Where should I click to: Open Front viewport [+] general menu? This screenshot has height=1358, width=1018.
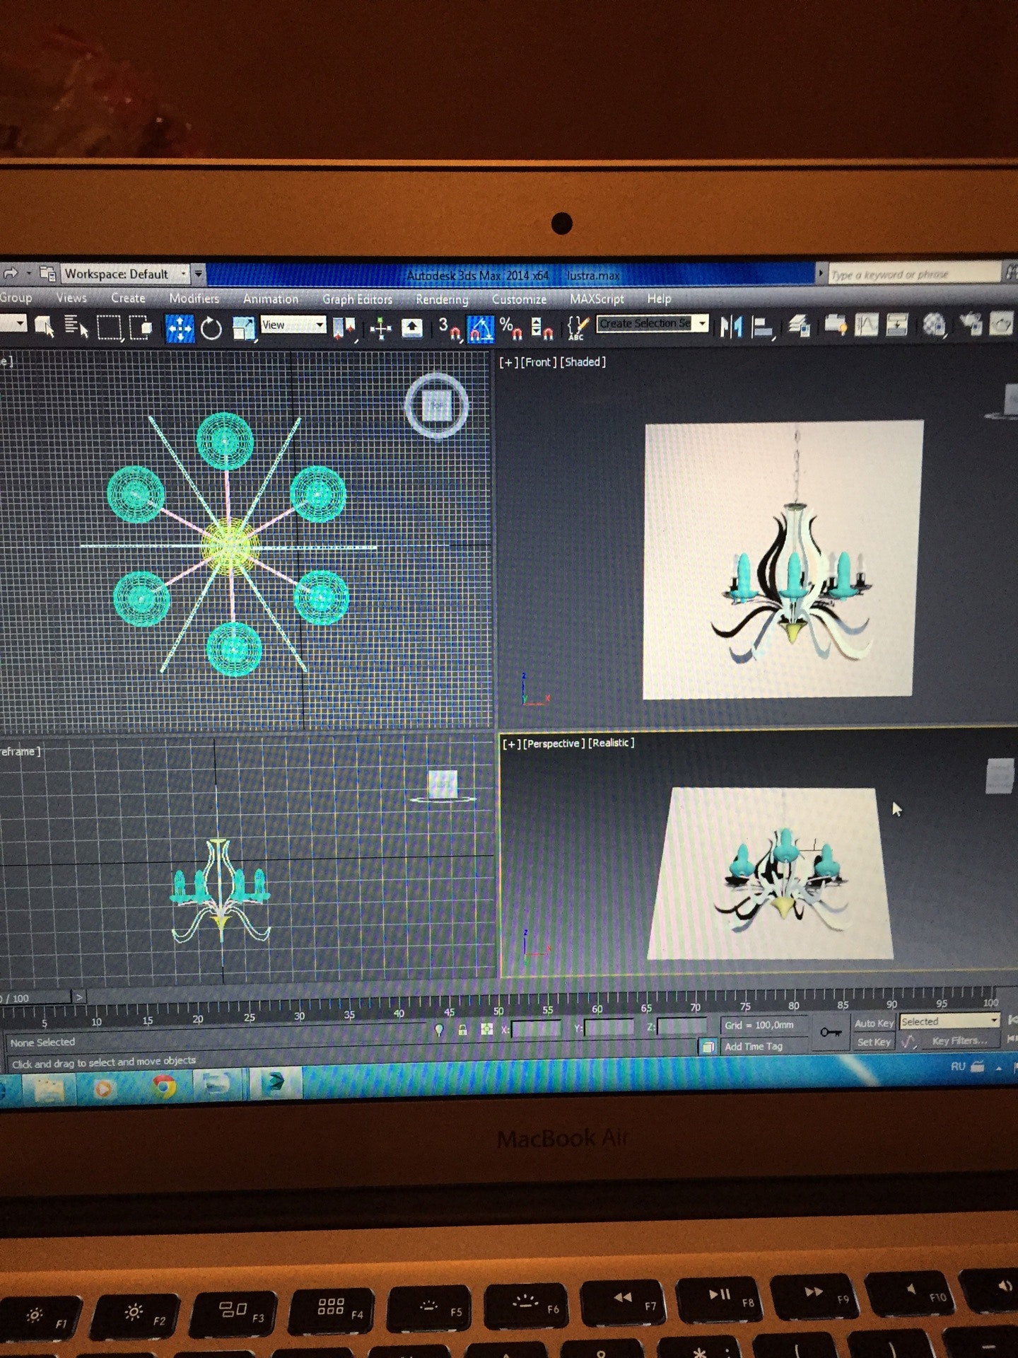click(x=508, y=362)
